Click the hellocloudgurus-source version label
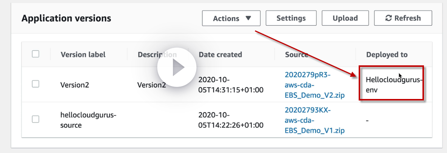Screen dimensions: 447x153 [83, 120]
